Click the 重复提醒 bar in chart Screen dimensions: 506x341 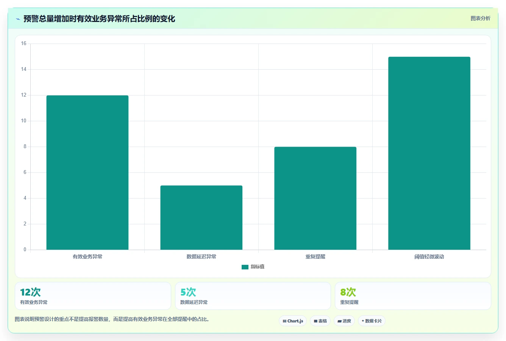[315, 198]
